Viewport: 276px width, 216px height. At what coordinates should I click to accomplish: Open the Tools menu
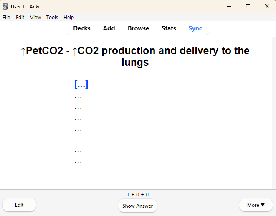point(52,18)
